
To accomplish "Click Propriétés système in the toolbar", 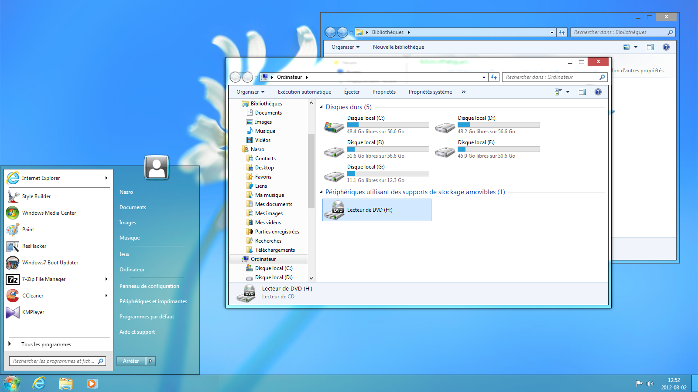I will tap(430, 92).
